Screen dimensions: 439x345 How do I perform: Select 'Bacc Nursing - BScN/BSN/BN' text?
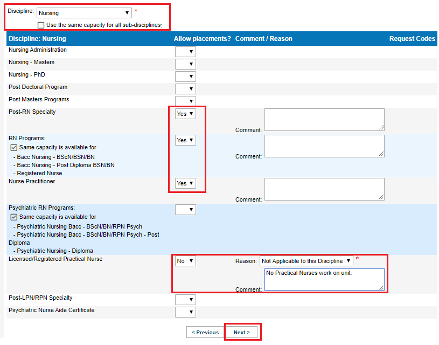click(55, 157)
